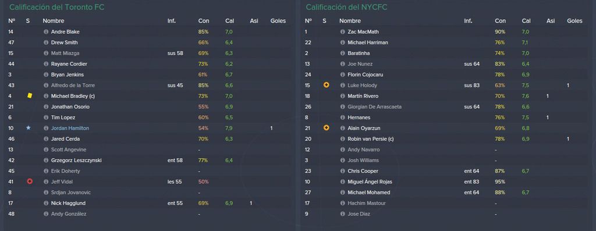
Task: Click the yellow card icon for Michael Bradley
Action: click(30, 96)
